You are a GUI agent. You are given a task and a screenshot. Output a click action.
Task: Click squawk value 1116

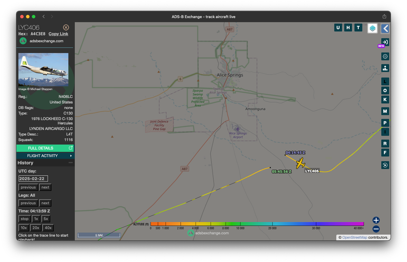[68, 140]
